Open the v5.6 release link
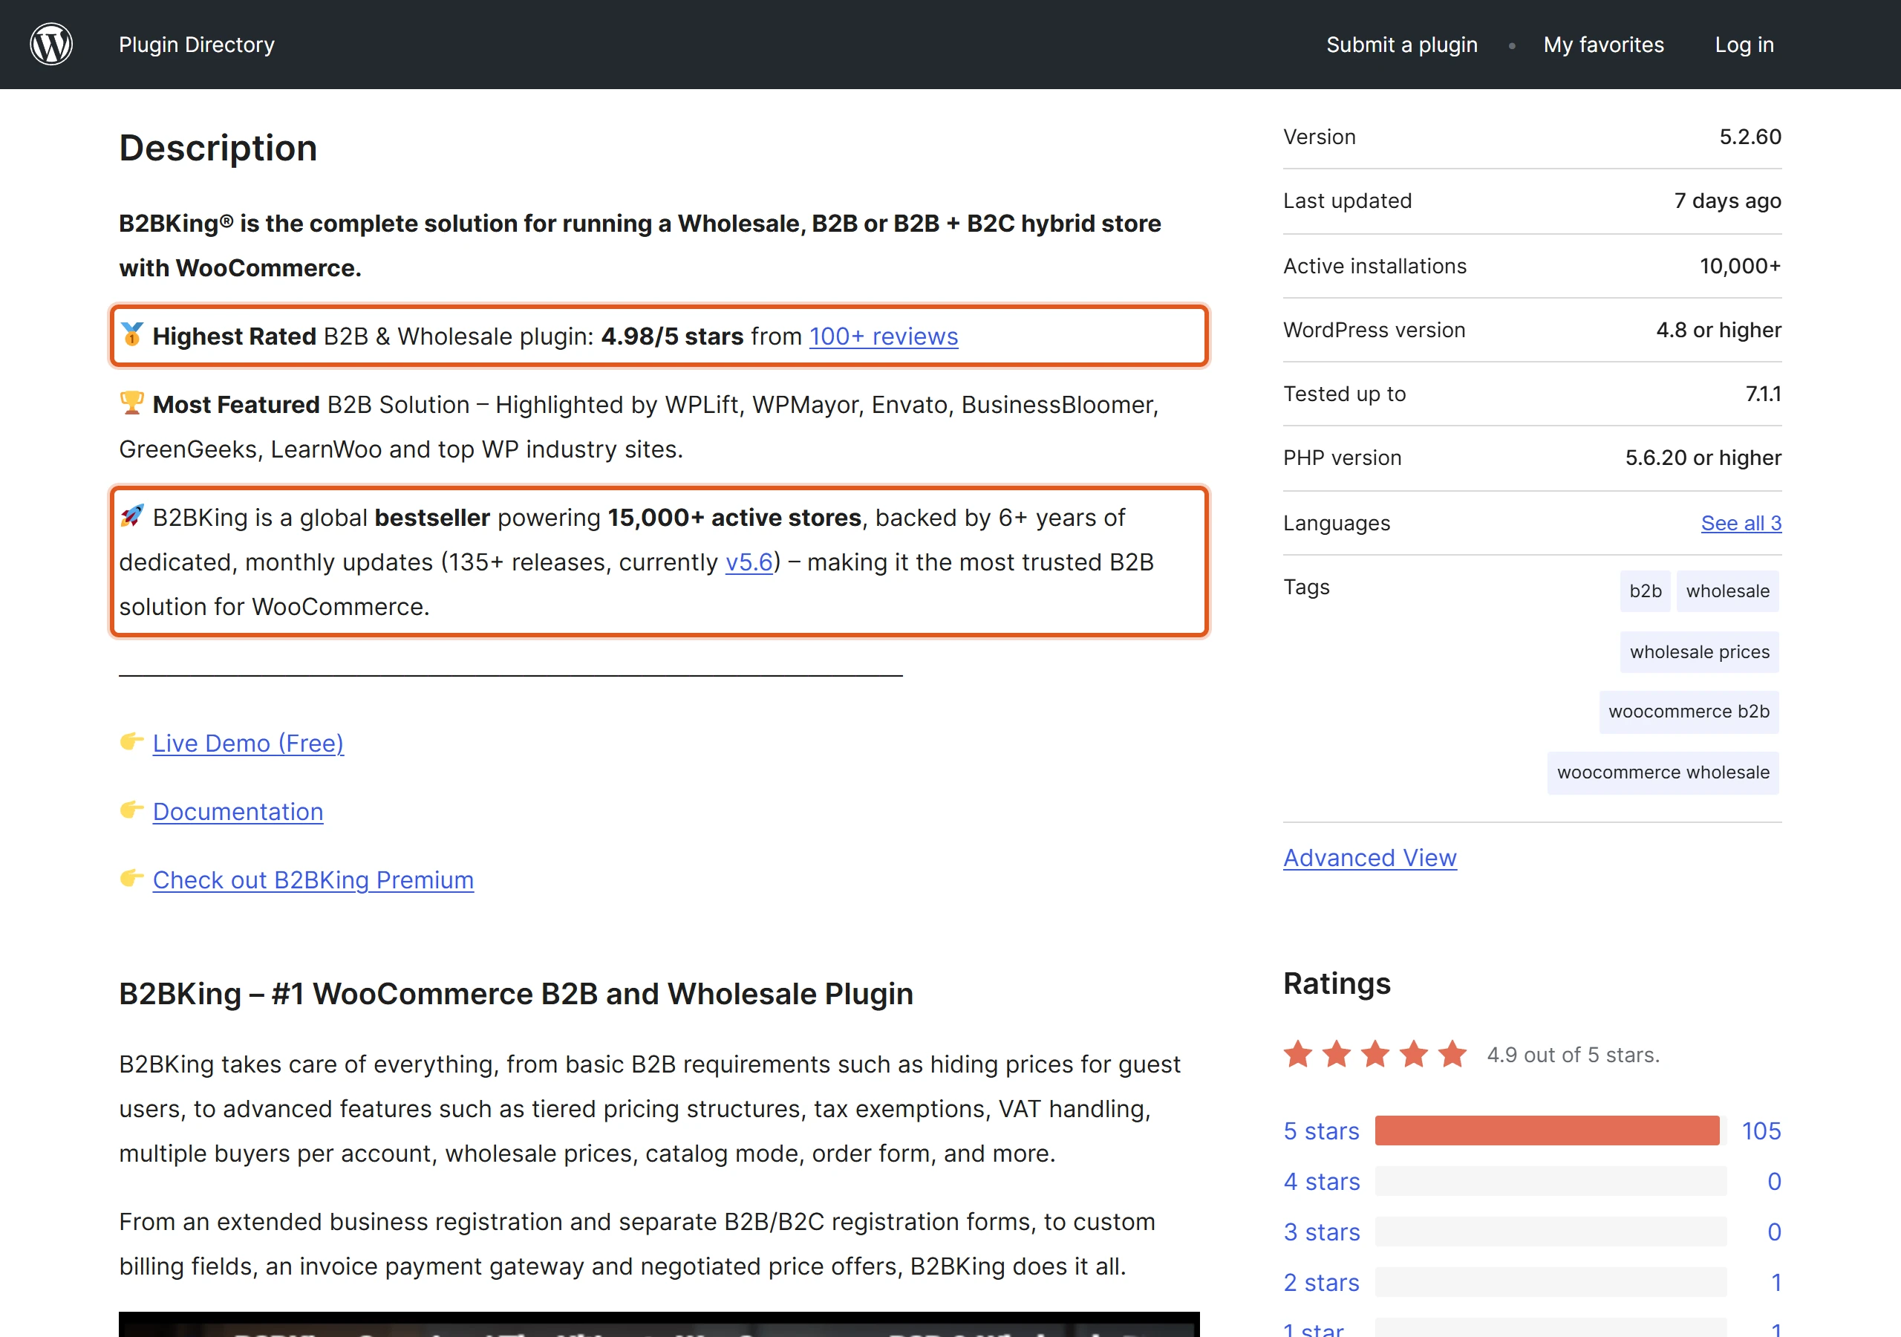The height and width of the screenshot is (1337, 1901). (749, 562)
